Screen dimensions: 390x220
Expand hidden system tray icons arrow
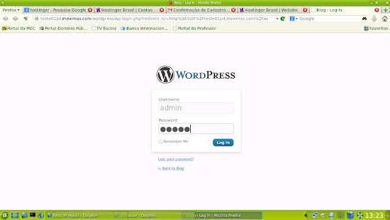click(305, 215)
